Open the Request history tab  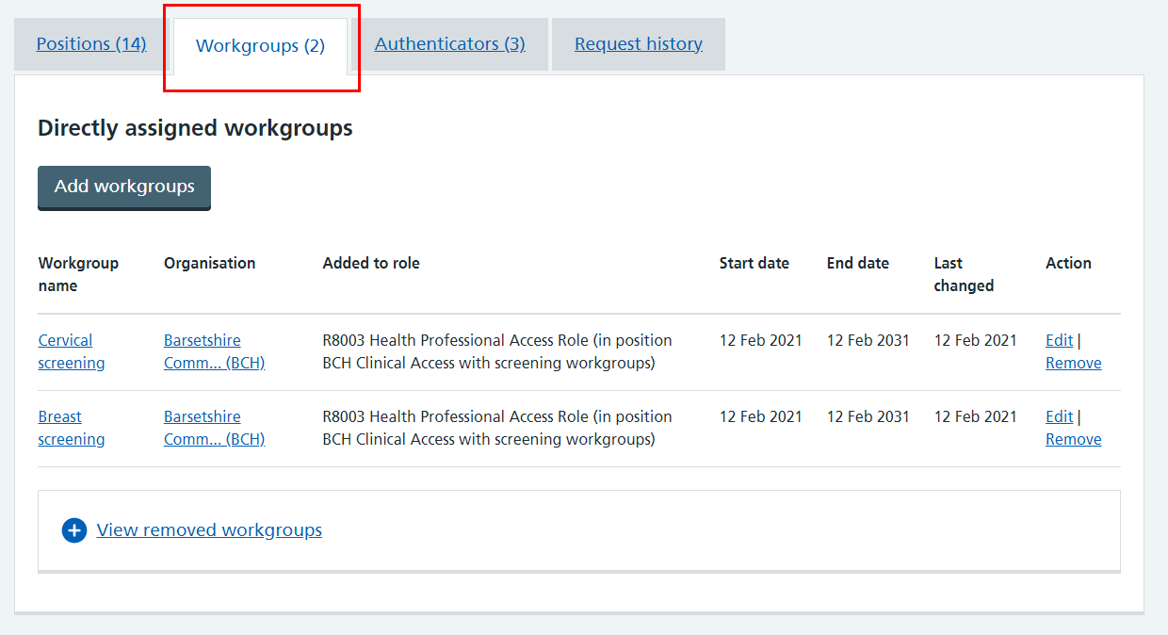point(639,43)
